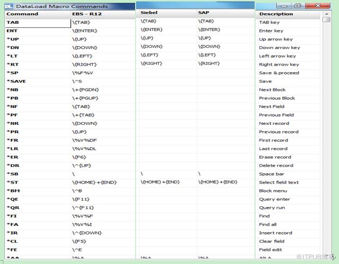Select the *BM command cell
This screenshot has height=264, width=339.
38,191
